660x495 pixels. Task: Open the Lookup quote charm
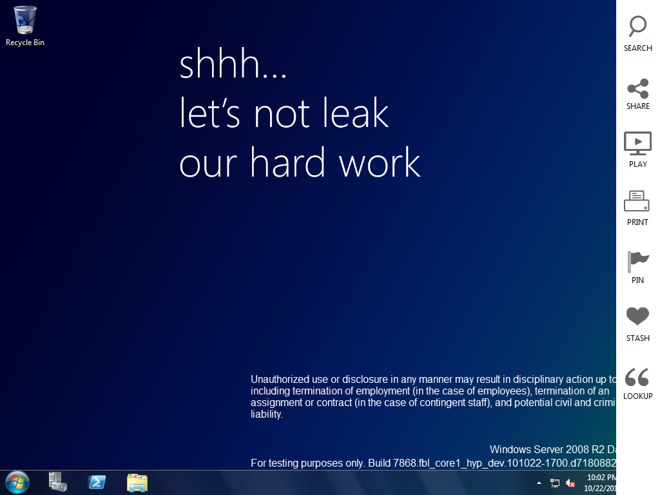click(x=637, y=383)
